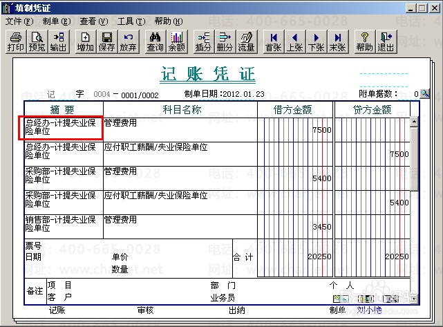Click the 输出 export icon

[58, 42]
